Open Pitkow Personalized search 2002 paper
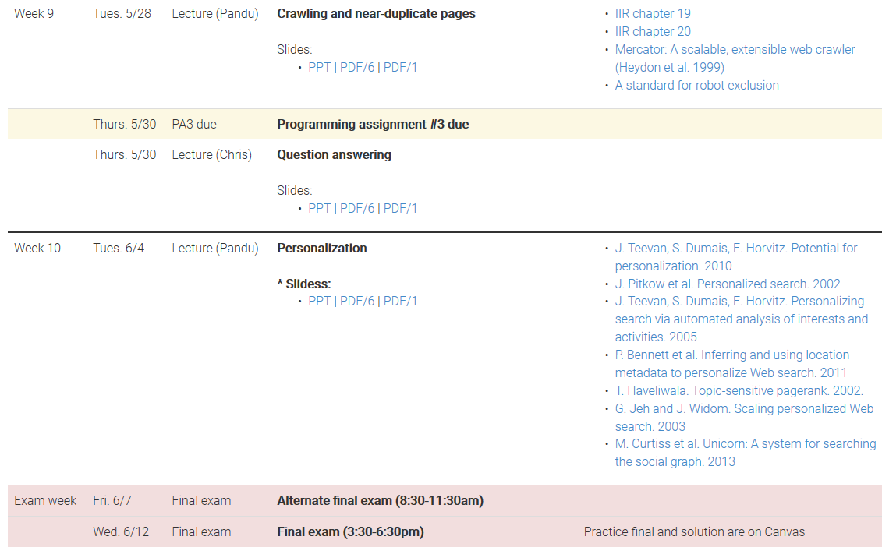 (x=728, y=284)
